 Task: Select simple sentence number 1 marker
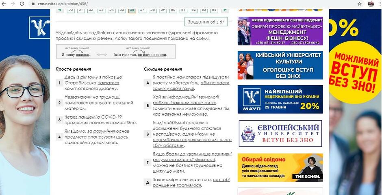tap(59, 83)
